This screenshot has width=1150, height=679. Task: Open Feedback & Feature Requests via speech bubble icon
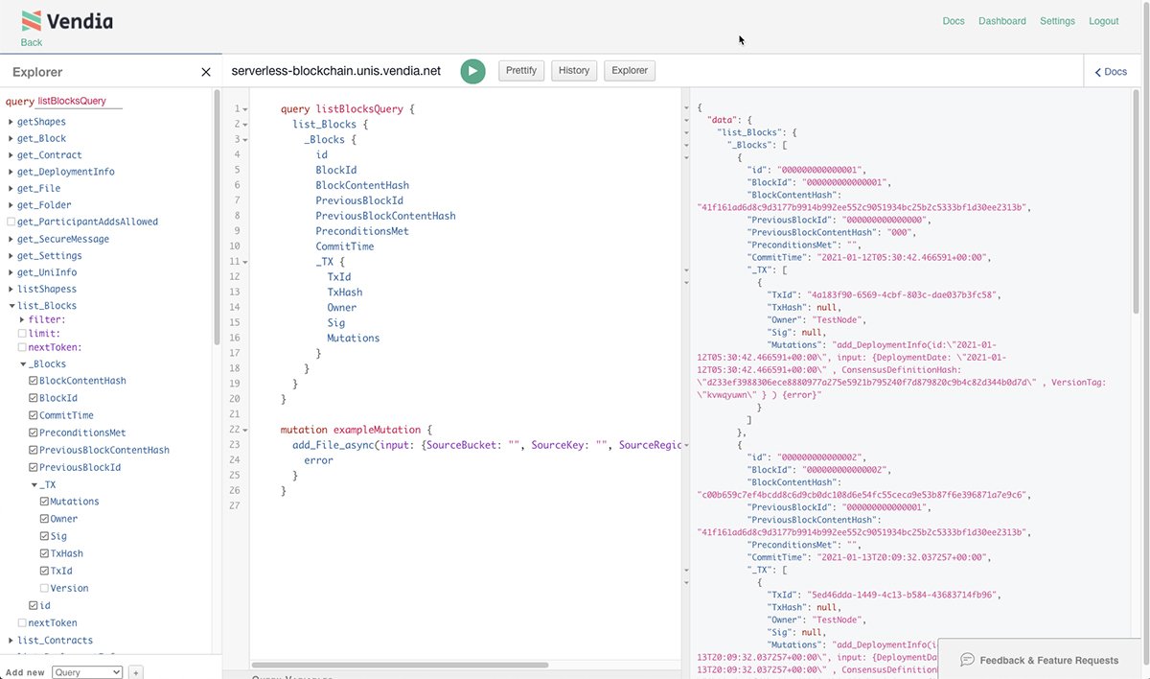click(968, 659)
